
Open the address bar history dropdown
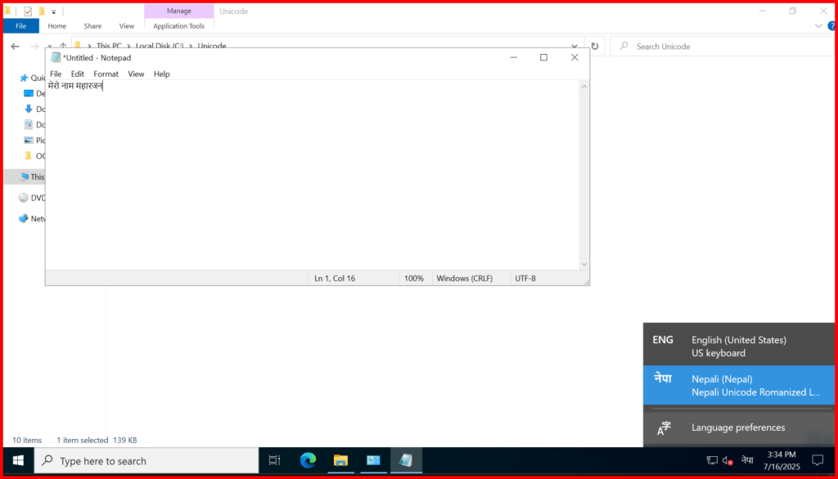574,47
